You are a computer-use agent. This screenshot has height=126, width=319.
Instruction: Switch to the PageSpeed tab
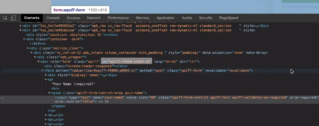point(228,18)
